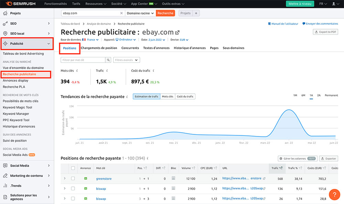Click the Semrush logo
Image resolution: width=344 pixels, height=204 pixels.
click(20, 4)
